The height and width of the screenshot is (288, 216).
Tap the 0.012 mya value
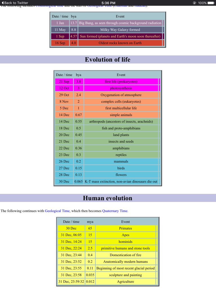90,281
